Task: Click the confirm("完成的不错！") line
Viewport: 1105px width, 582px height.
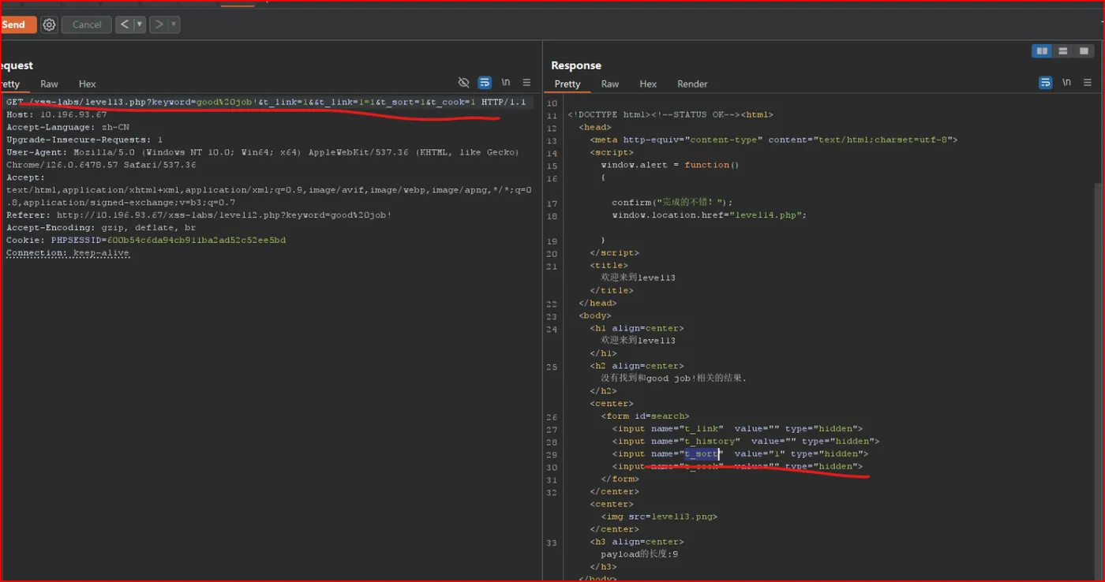Action: (x=672, y=203)
